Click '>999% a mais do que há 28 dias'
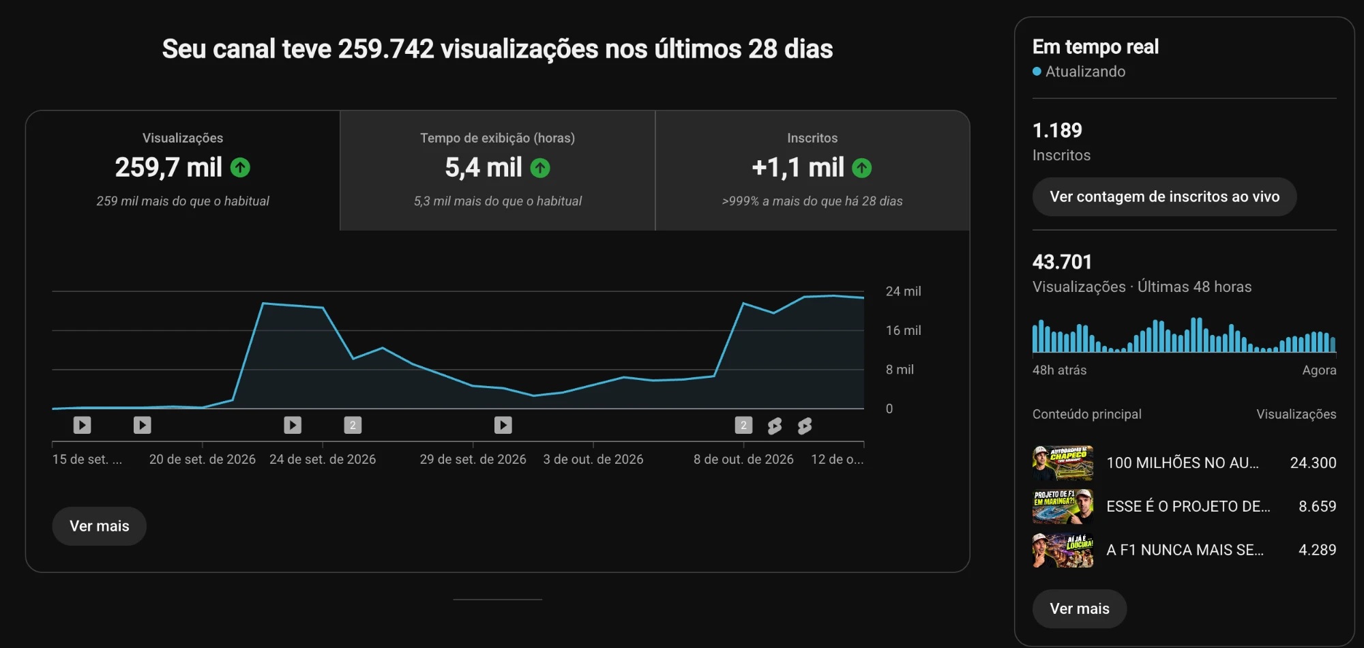 [x=812, y=201]
